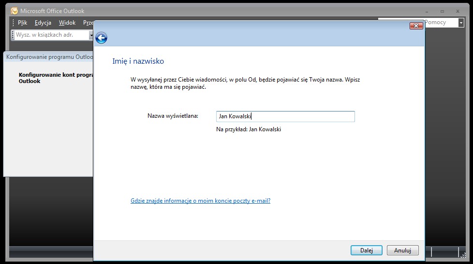The width and height of the screenshot is (473, 264).
Task: Close the account wizard with red X
Action: click(x=416, y=26)
